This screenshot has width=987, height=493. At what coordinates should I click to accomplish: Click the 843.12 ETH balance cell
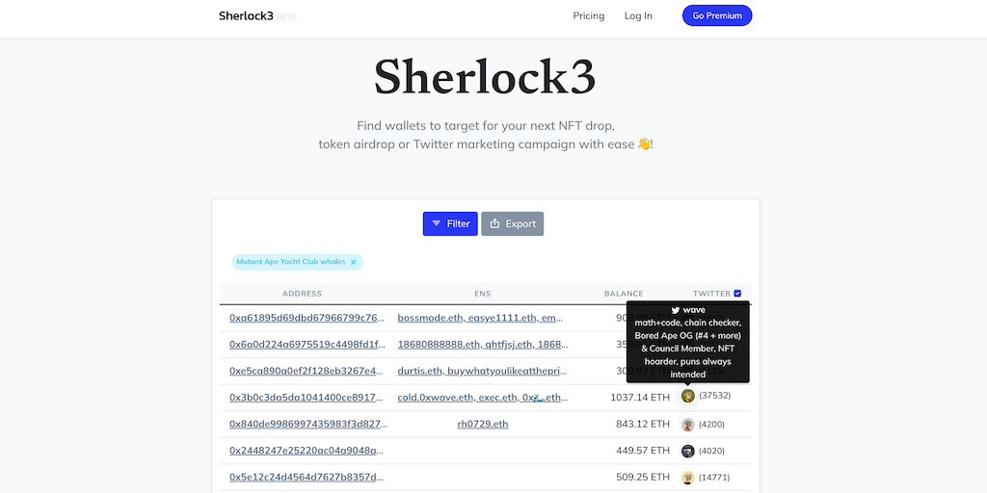coord(643,424)
